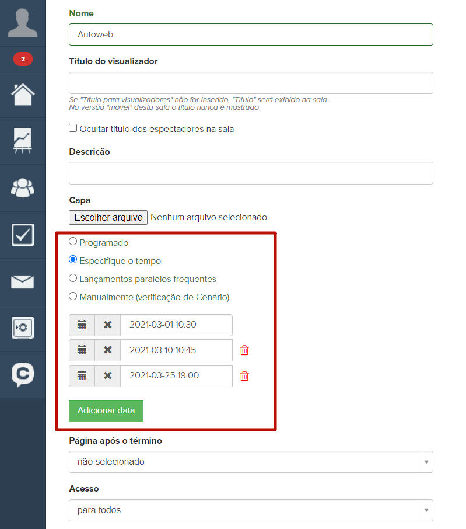Open the mail envelope icon
Viewport: 466px width, 529px height.
coord(23,282)
